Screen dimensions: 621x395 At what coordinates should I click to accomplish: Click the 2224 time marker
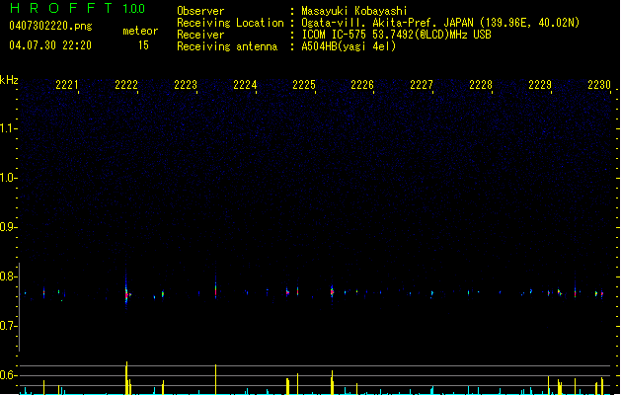coord(245,85)
